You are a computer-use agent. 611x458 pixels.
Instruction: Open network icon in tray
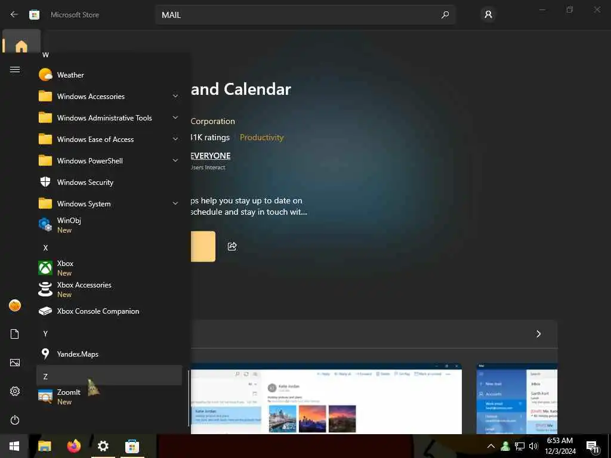(520, 446)
